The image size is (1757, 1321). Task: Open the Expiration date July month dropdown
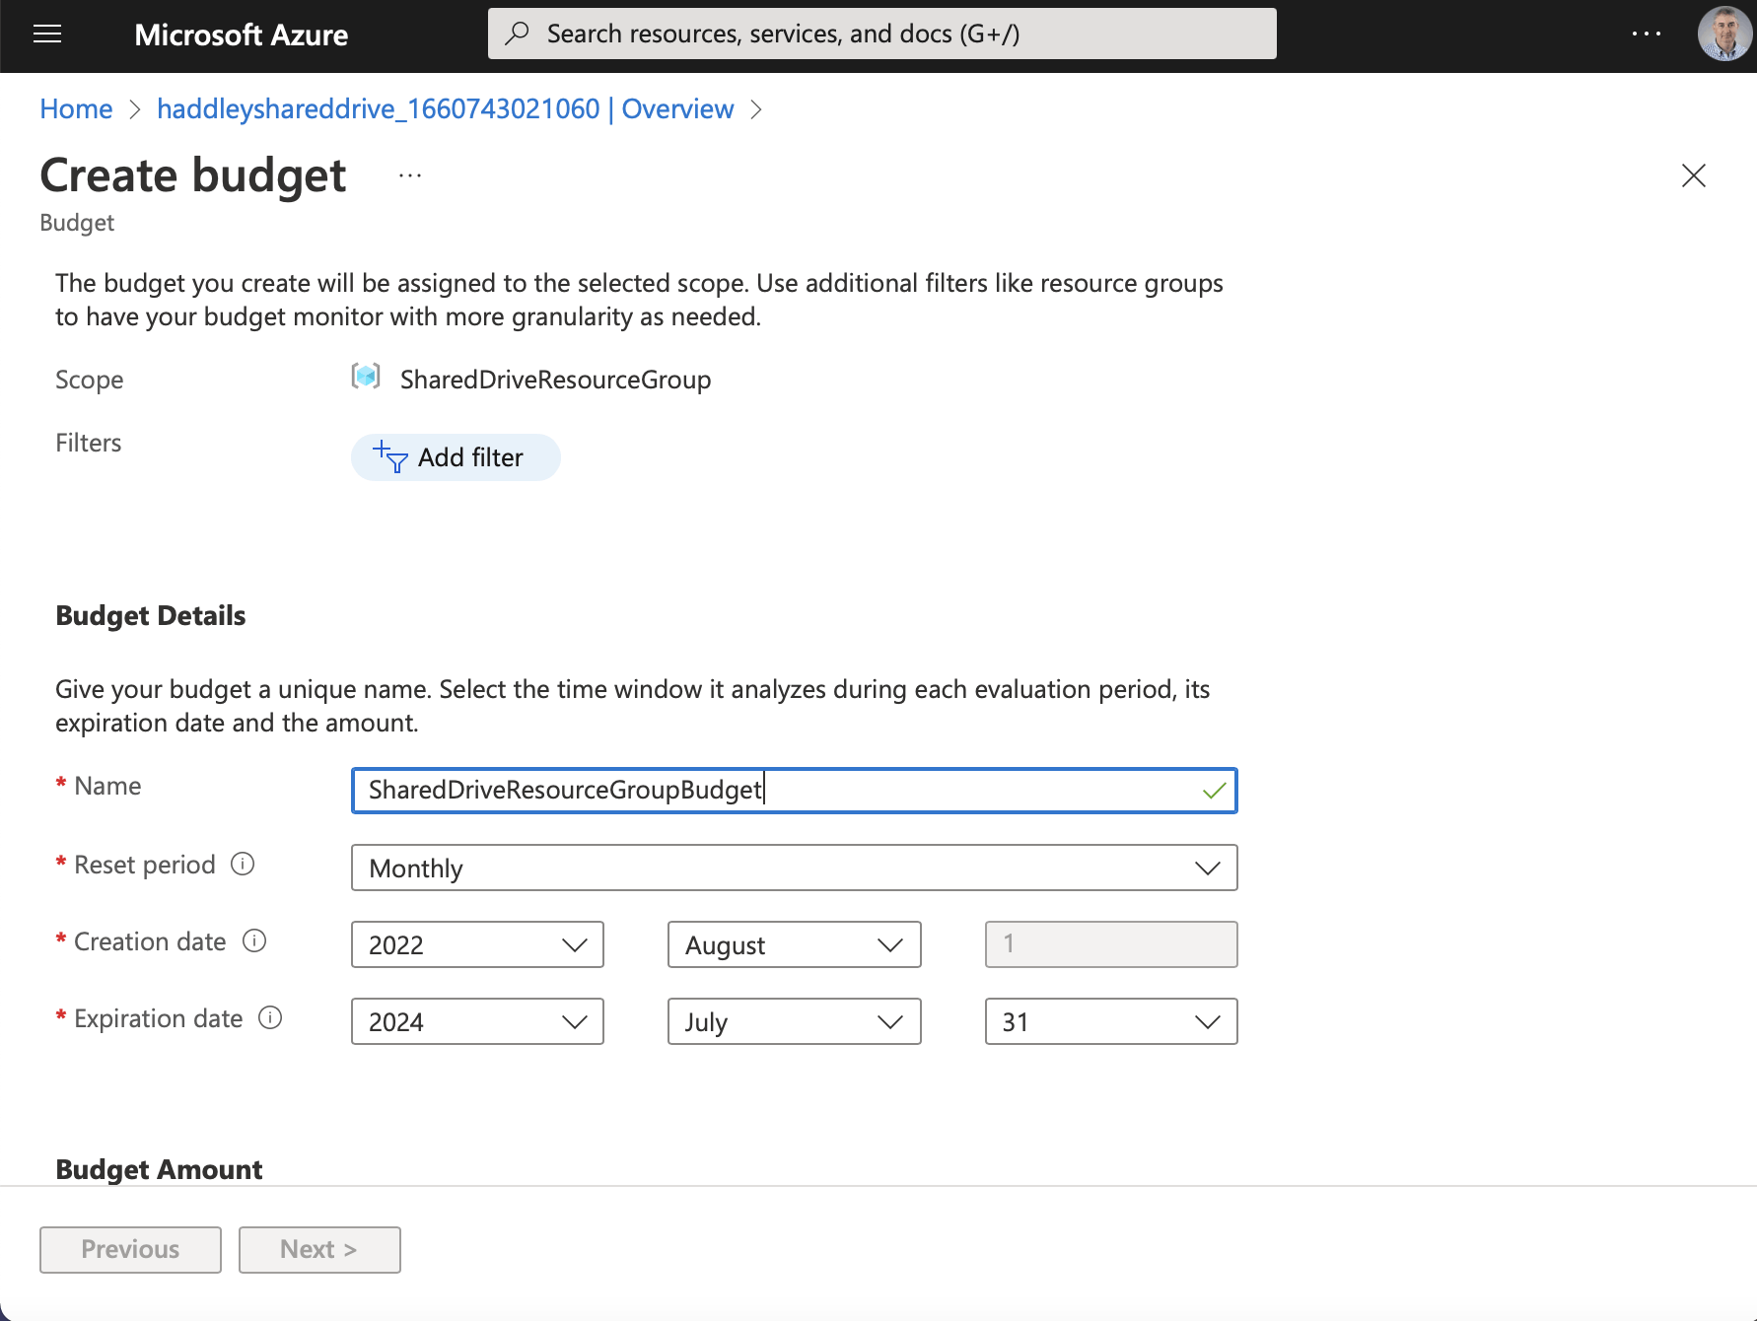point(794,1022)
